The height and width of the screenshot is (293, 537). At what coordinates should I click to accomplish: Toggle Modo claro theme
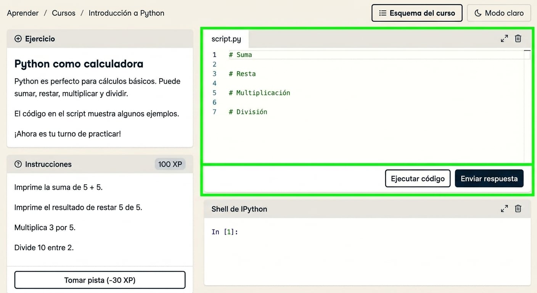coord(499,13)
